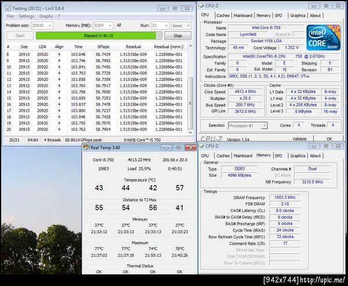Click the Validate button in CPU-Z
Viewport: 348px width, 286px height.
point(300,139)
